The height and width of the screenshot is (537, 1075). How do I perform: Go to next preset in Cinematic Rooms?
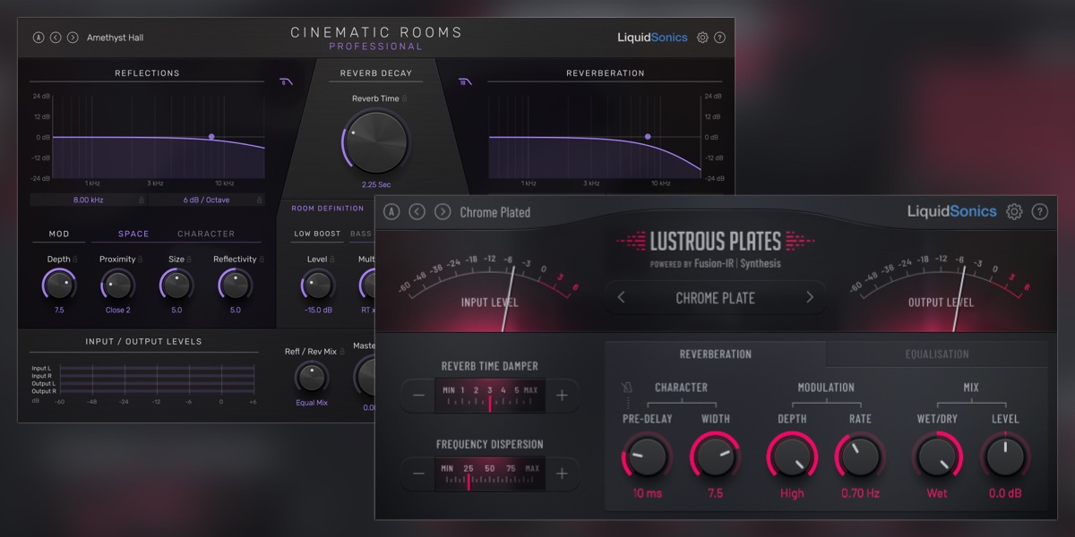(x=73, y=38)
